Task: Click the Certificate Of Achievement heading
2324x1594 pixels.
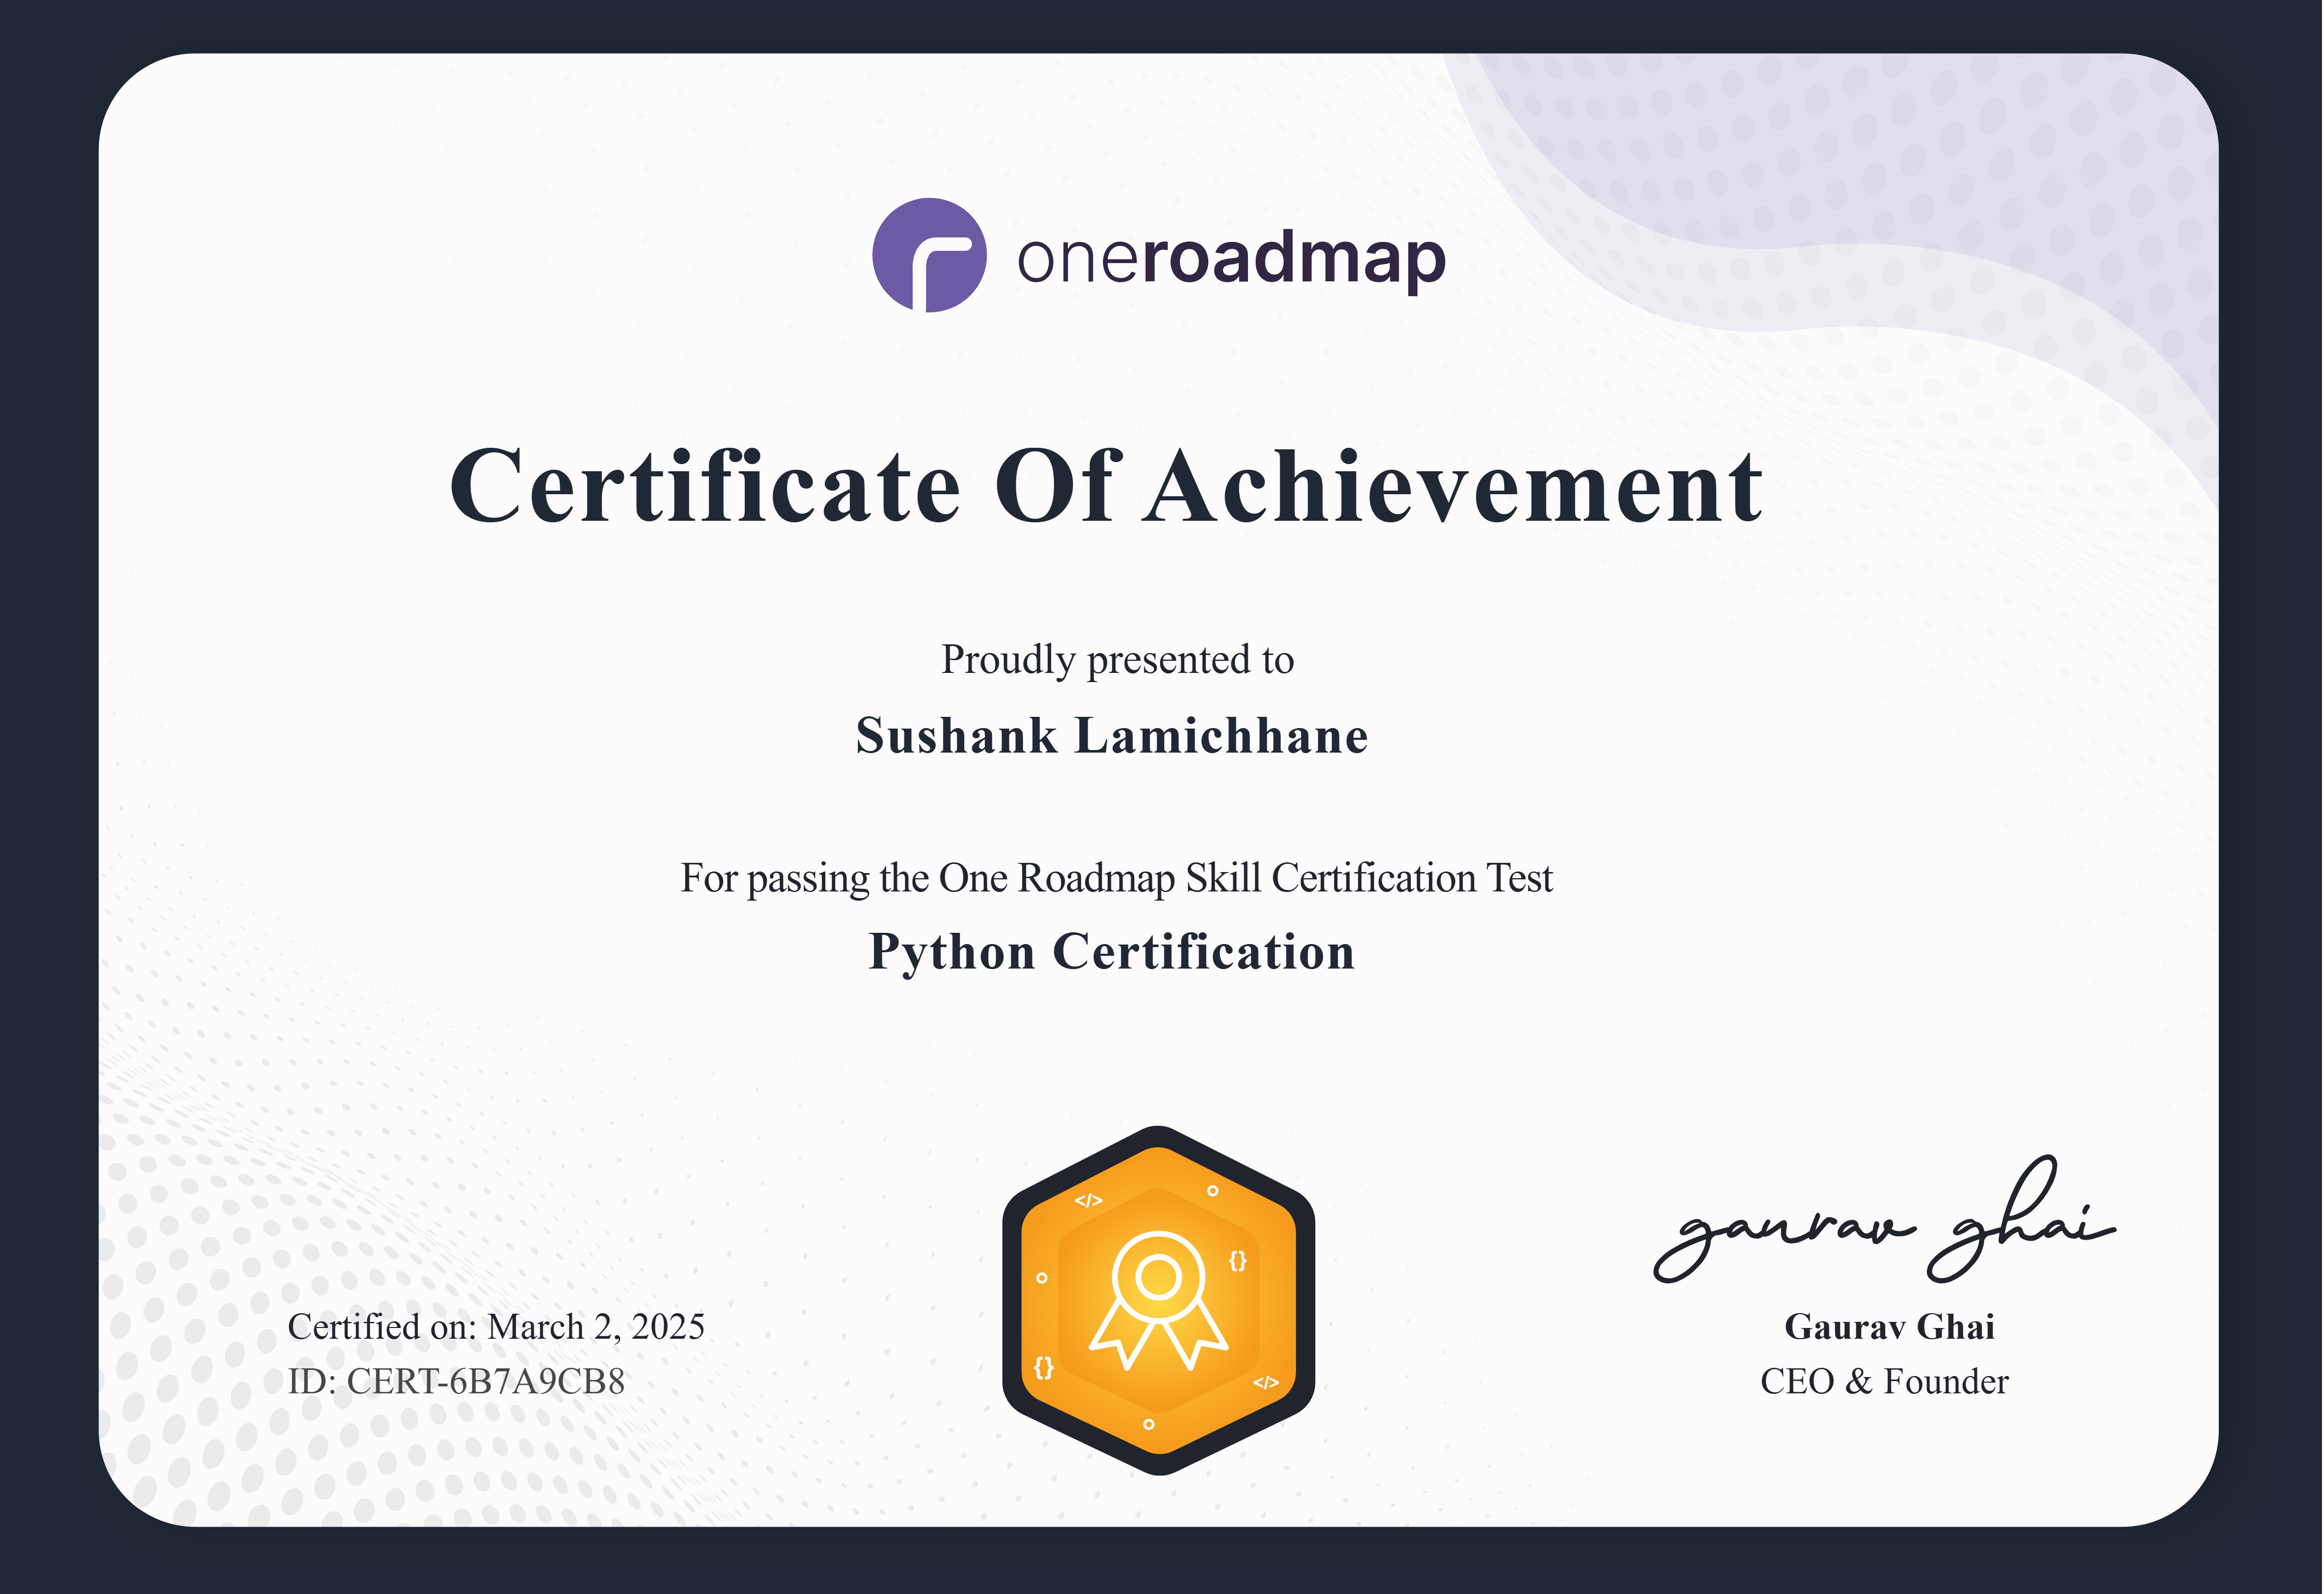Action: [x=1106, y=487]
